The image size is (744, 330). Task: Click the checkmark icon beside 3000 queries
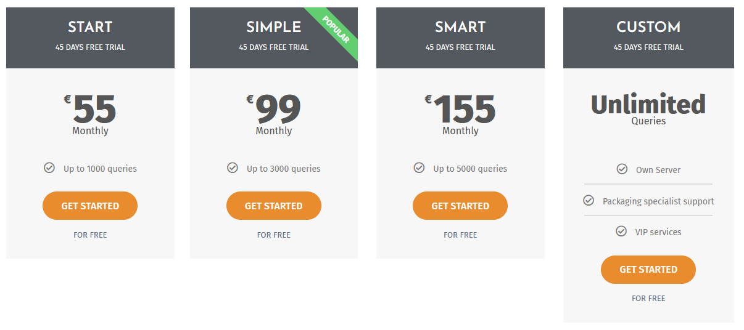[x=233, y=167]
